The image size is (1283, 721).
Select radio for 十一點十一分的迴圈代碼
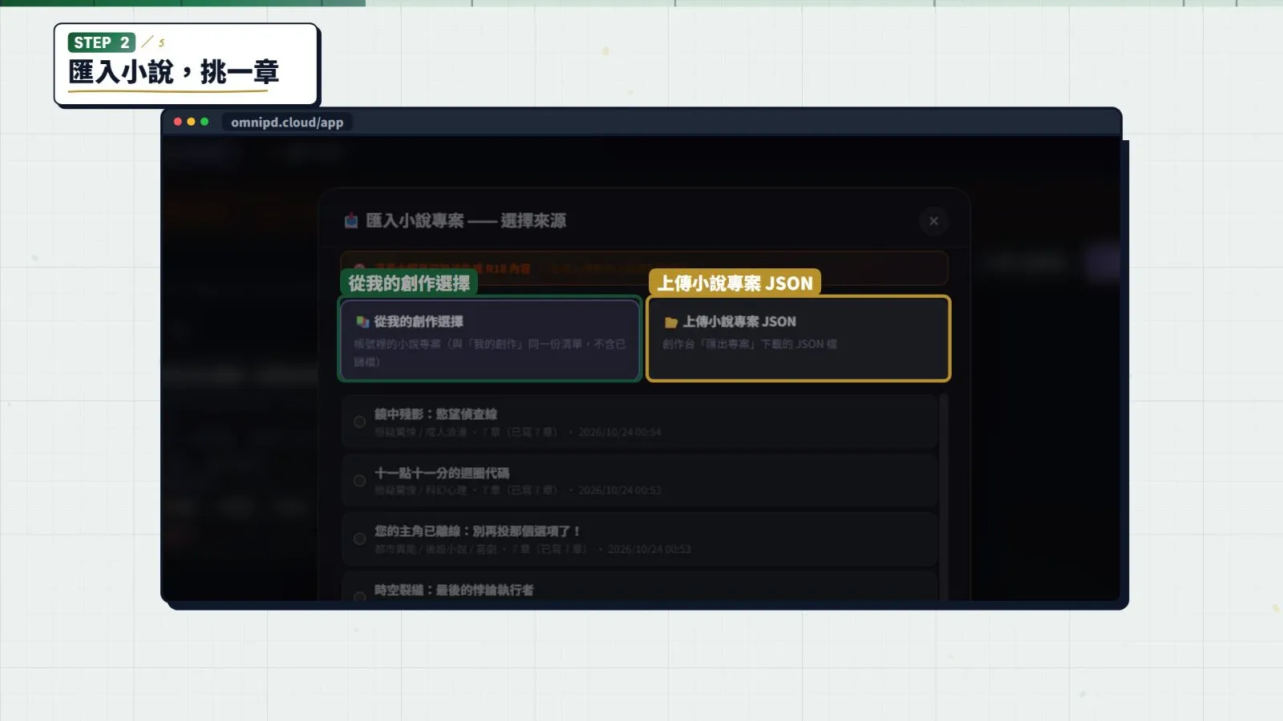pos(359,481)
